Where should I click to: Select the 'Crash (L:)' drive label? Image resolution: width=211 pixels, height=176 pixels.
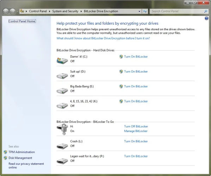click(x=76, y=142)
